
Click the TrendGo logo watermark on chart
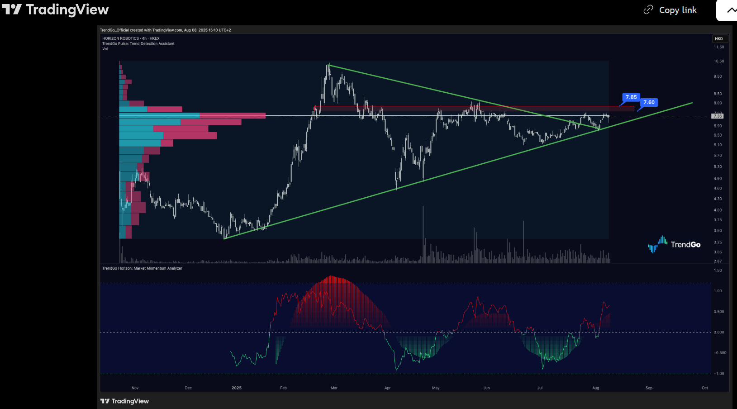(674, 244)
